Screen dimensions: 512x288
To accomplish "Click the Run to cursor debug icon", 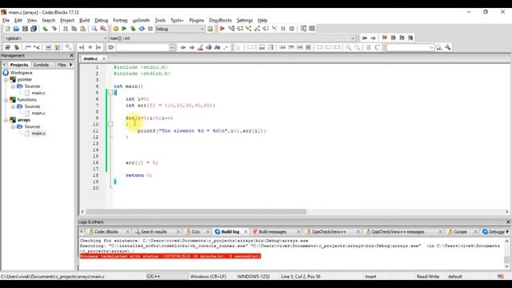I will pyautogui.click(x=231, y=29).
